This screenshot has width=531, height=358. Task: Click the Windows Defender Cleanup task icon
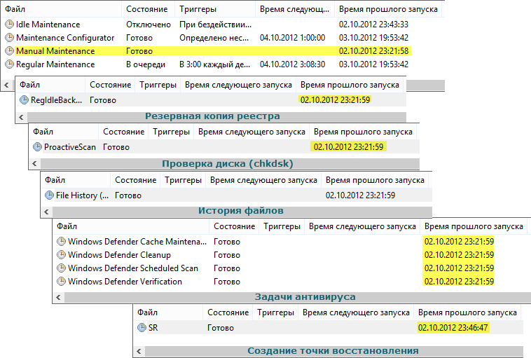[61, 255]
